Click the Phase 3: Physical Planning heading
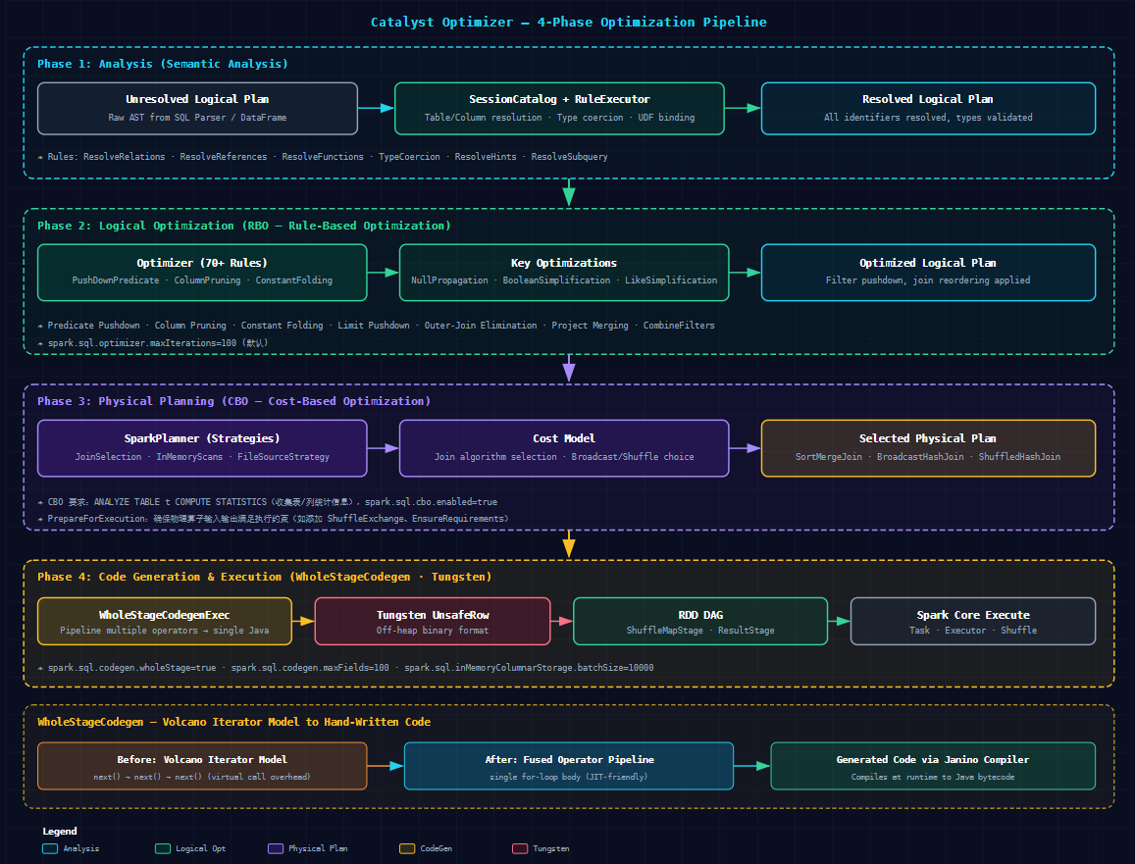 click(x=233, y=401)
